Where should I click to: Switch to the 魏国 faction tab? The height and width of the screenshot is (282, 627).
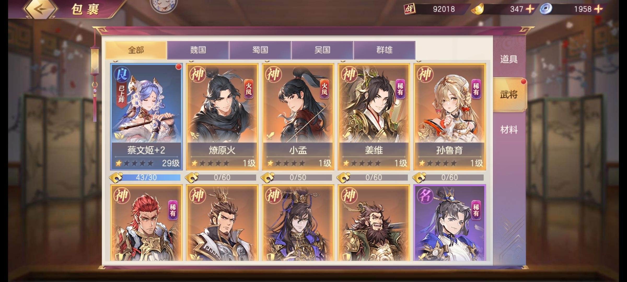coord(198,50)
